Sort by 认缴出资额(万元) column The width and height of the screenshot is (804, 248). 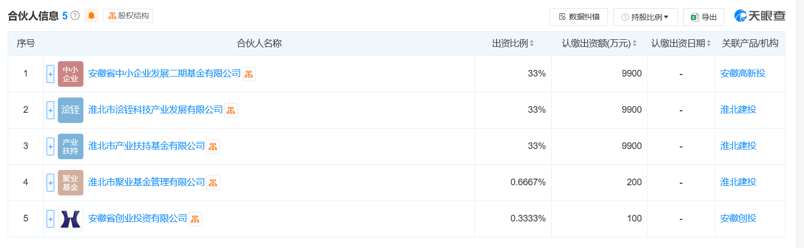(x=599, y=43)
